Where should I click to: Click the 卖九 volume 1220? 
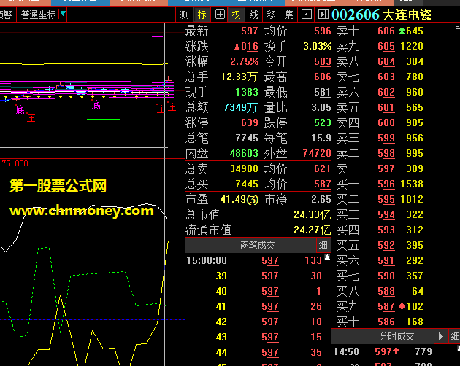tap(412, 46)
